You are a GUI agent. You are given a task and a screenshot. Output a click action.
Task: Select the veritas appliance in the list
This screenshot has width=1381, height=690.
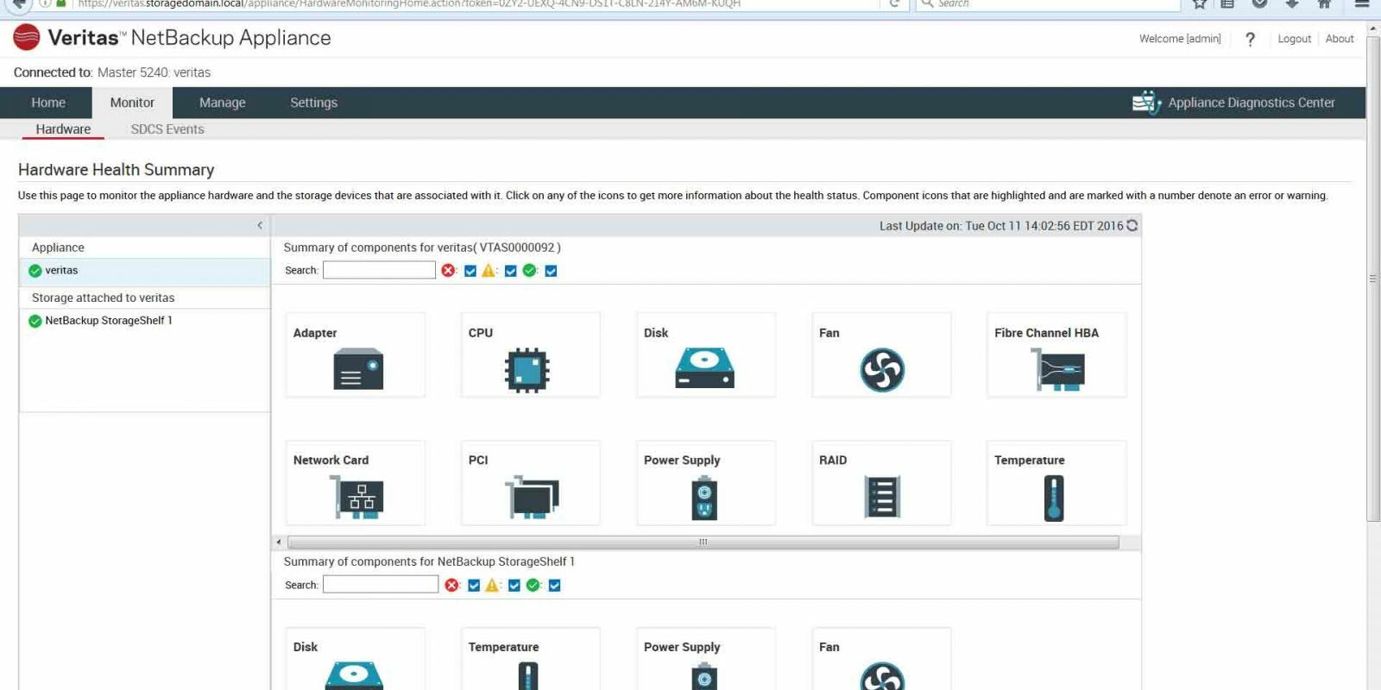145,271
